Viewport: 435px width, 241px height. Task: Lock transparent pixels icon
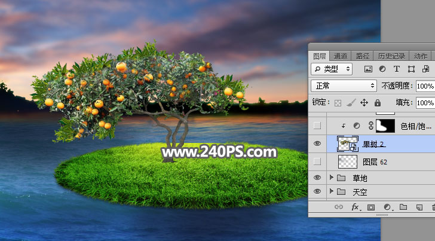coord(338,103)
